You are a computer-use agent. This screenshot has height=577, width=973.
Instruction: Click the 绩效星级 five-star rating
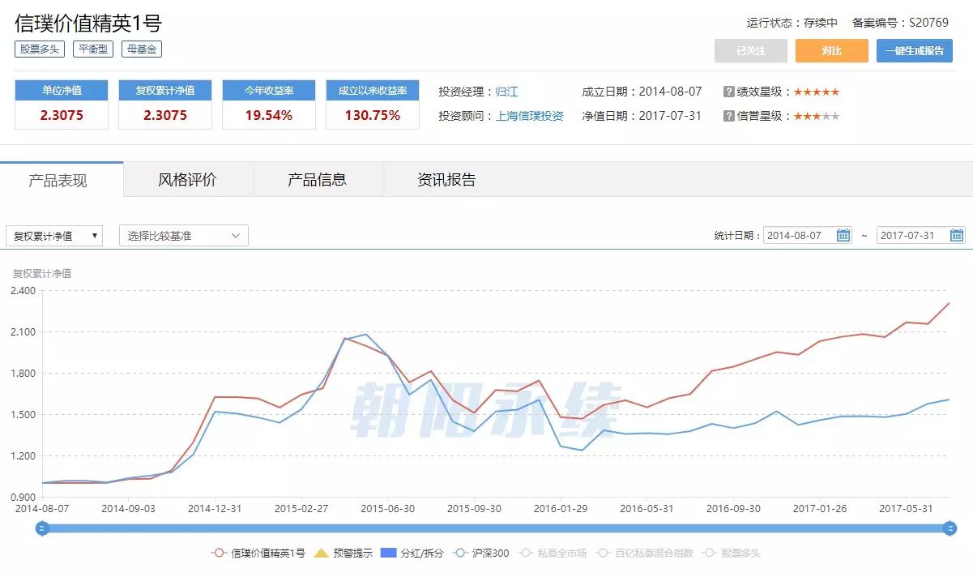[x=817, y=92]
